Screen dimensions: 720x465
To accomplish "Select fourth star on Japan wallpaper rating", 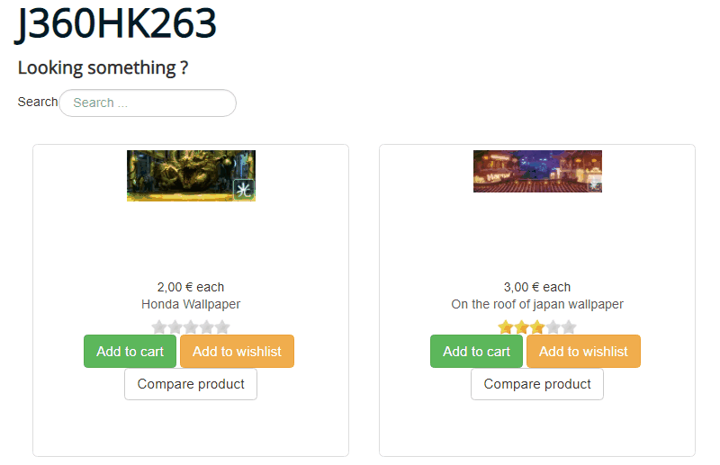I will (x=553, y=326).
